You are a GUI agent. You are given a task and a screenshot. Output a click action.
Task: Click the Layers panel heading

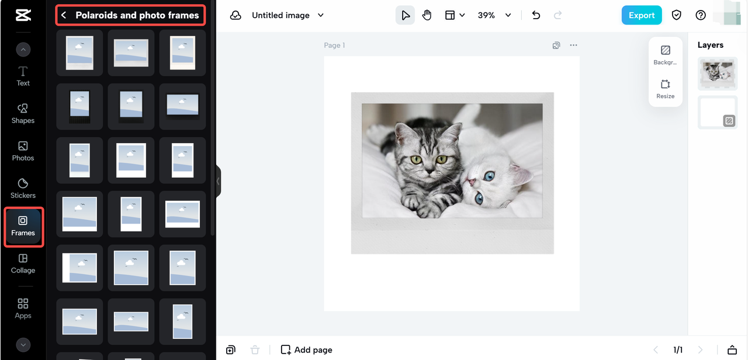point(710,45)
